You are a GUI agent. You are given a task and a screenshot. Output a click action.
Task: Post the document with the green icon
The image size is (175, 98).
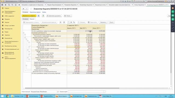pyautogui.click(x=43, y=16)
